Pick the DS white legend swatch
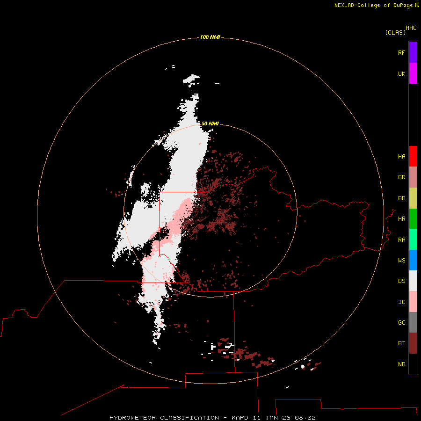The image size is (421, 421). click(x=413, y=281)
